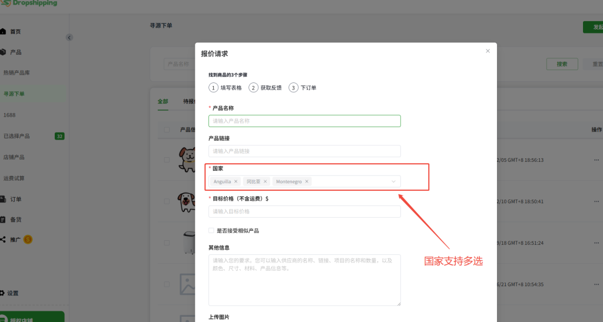Tick the table header select-all checkbox

(x=167, y=130)
